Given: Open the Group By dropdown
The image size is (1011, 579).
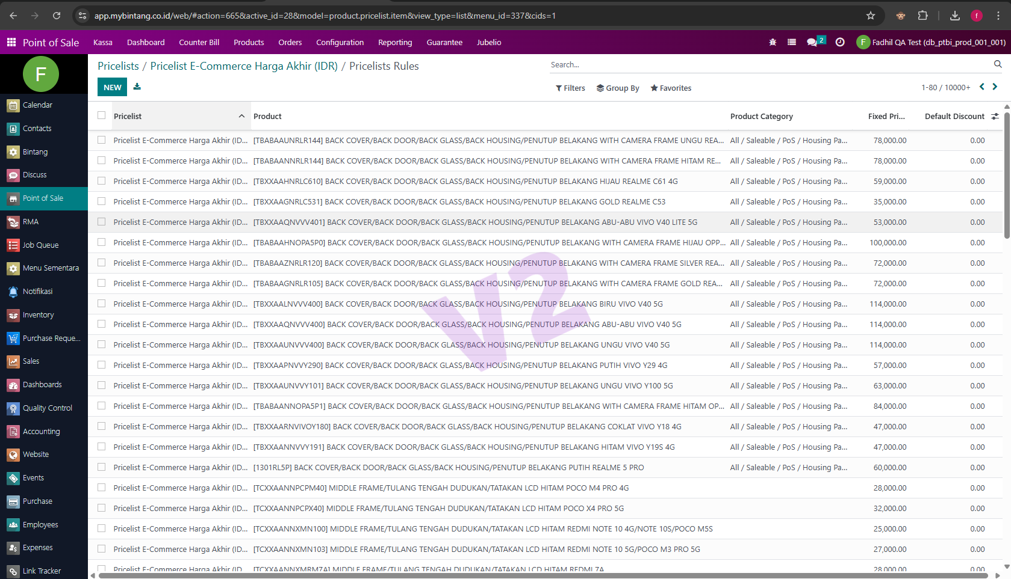Looking at the screenshot, I should click(618, 88).
